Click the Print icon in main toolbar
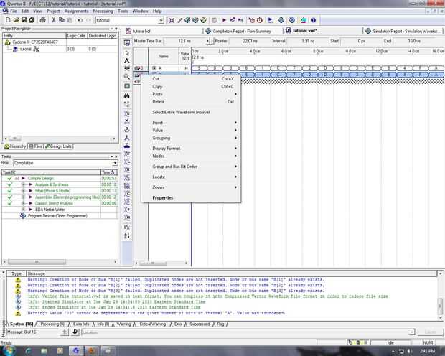The image size is (445, 356). pos(42,20)
